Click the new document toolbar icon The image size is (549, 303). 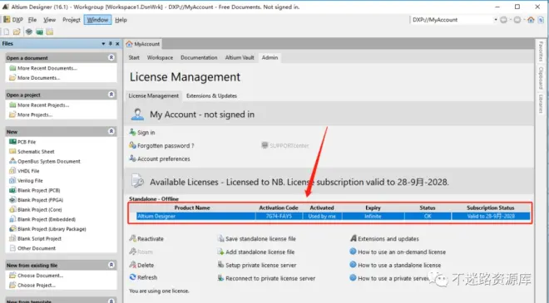[x=7, y=32]
